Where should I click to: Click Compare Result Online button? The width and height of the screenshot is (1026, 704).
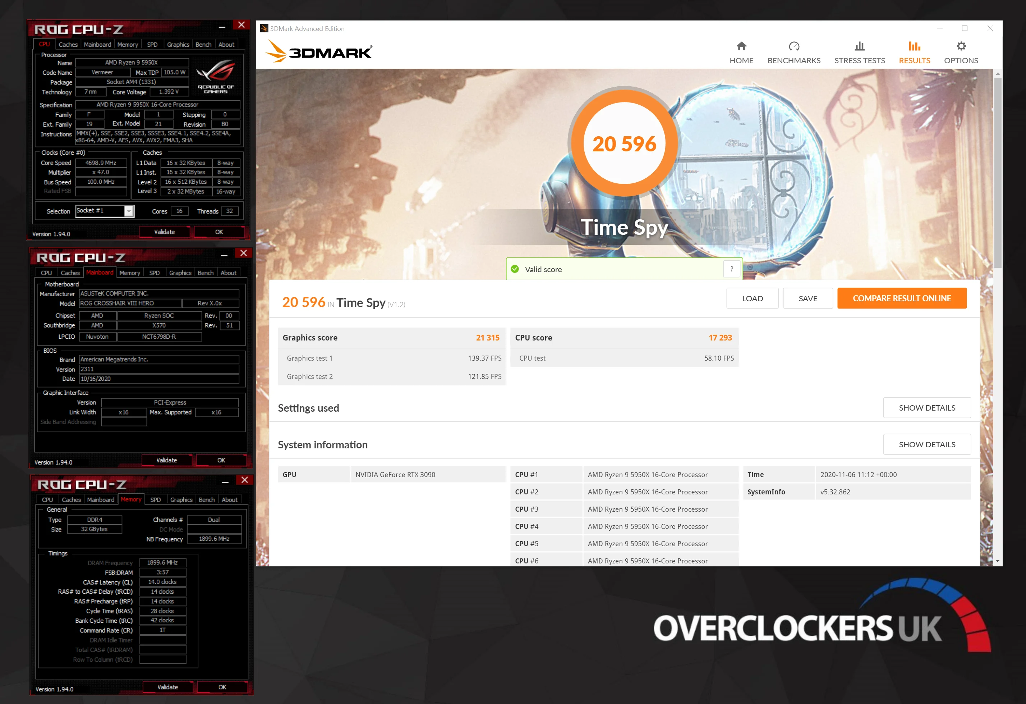[x=902, y=298]
